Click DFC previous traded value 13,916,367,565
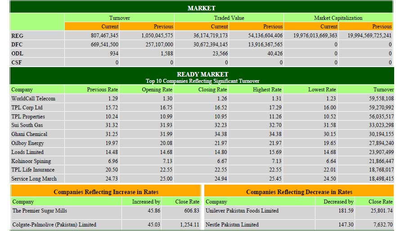 [265, 45]
